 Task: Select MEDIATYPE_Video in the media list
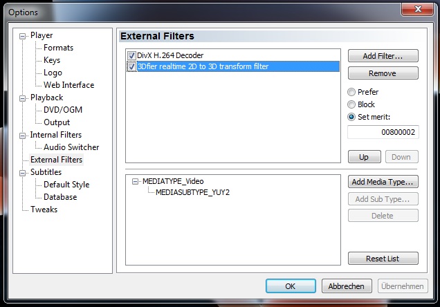[x=173, y=181]
